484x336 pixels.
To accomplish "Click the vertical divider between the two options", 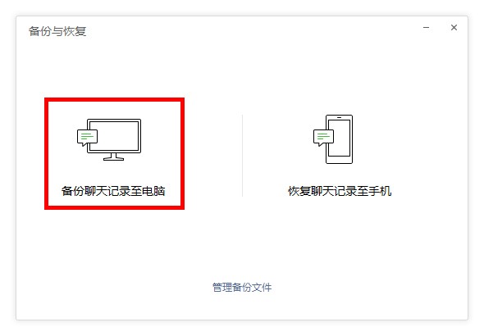I will point(242,156).
